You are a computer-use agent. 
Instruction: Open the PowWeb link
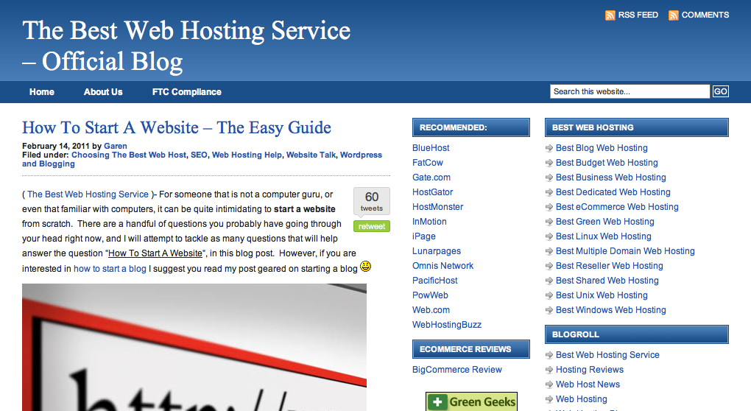(x=430, y=295)
